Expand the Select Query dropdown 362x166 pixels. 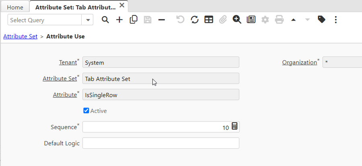[87, 20]
